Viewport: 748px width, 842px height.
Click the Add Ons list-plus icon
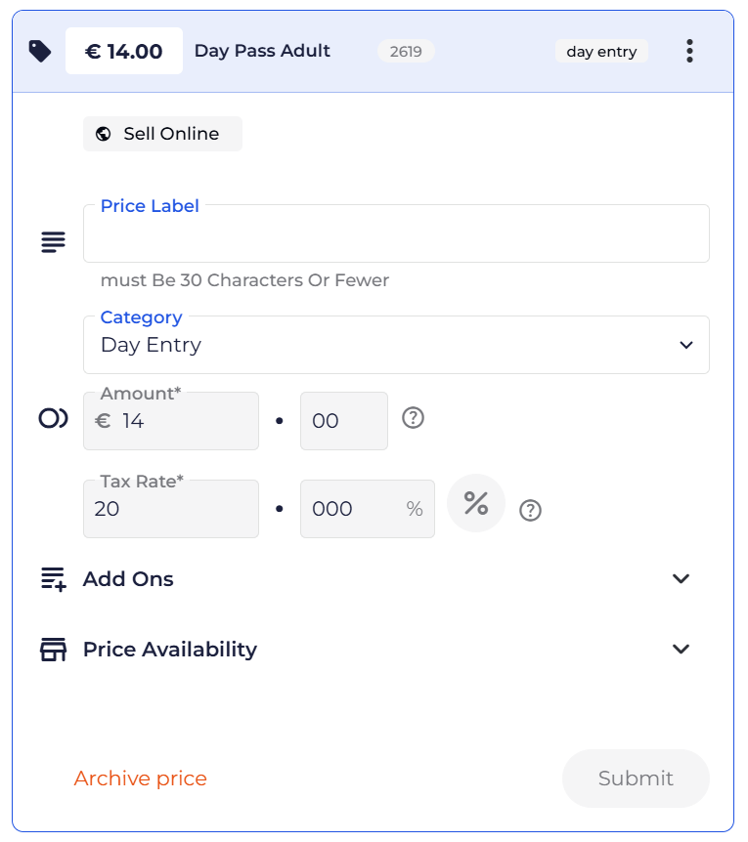54,579
